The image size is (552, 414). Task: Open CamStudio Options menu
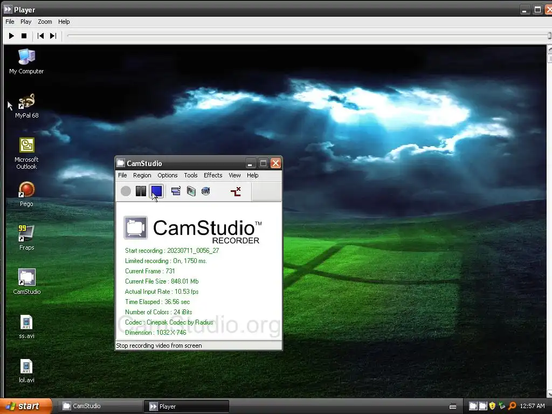(x=167, y=175)
